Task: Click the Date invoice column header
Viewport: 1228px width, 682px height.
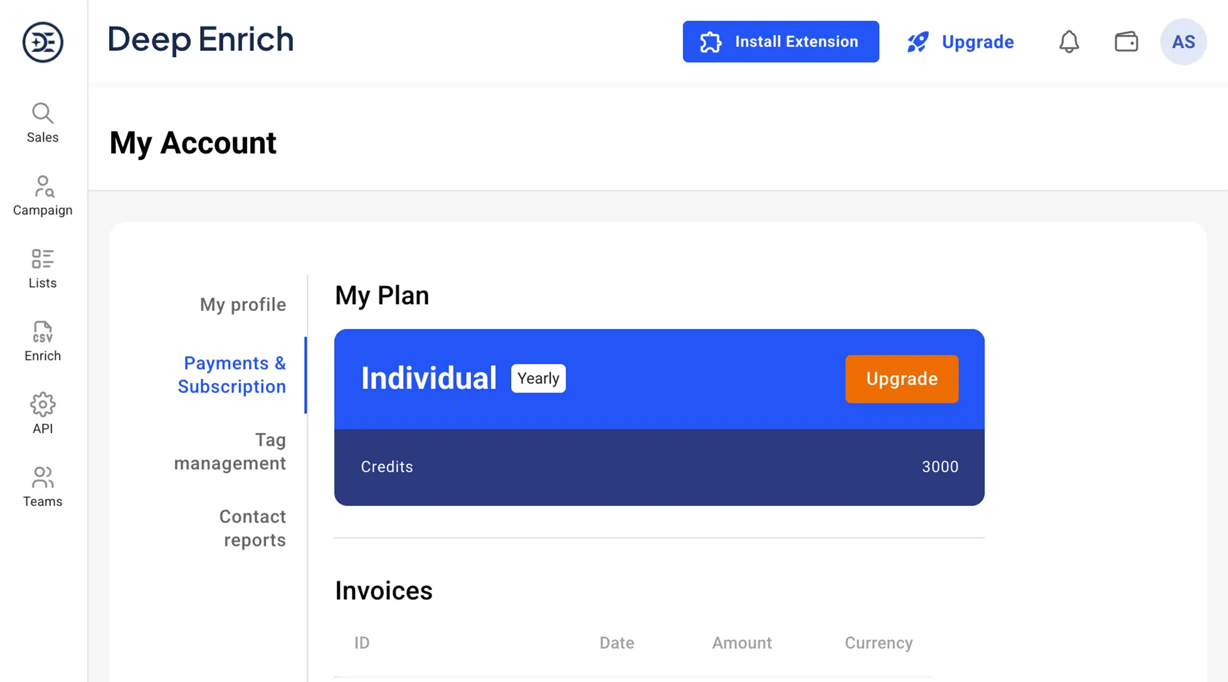Action: coord(617,643)
